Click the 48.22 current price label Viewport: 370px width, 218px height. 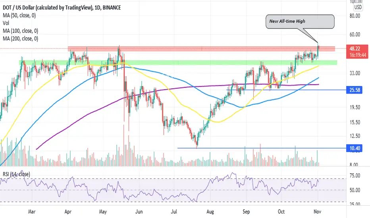coord(355,48)
